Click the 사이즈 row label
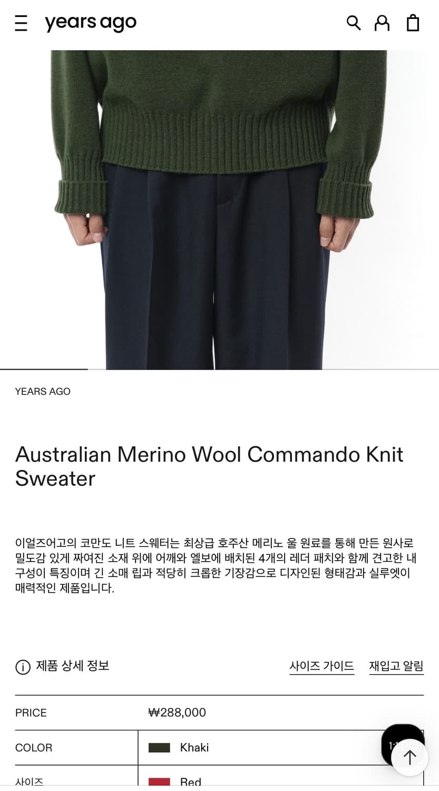The height and width of the screenshot is (791, 439). (x=30, y=782)
